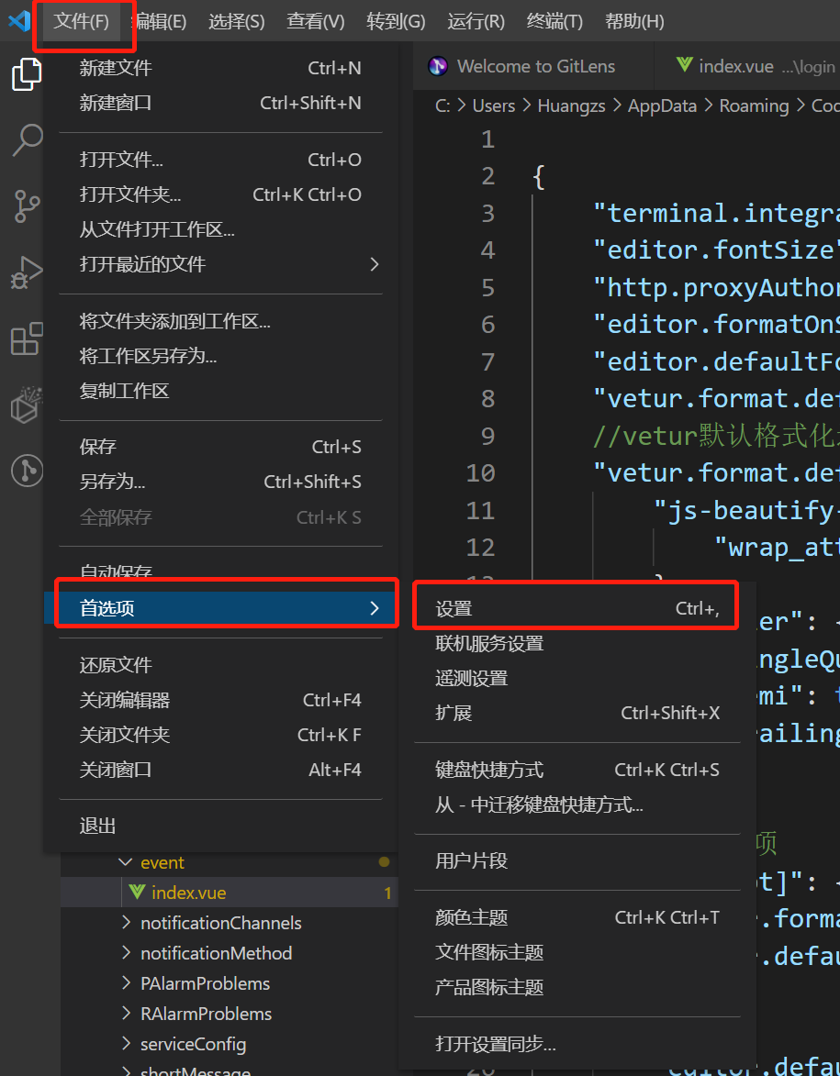Click the AppData breadcrumb segment
This screenshot has height=1076, width=840.
point(662,105)
